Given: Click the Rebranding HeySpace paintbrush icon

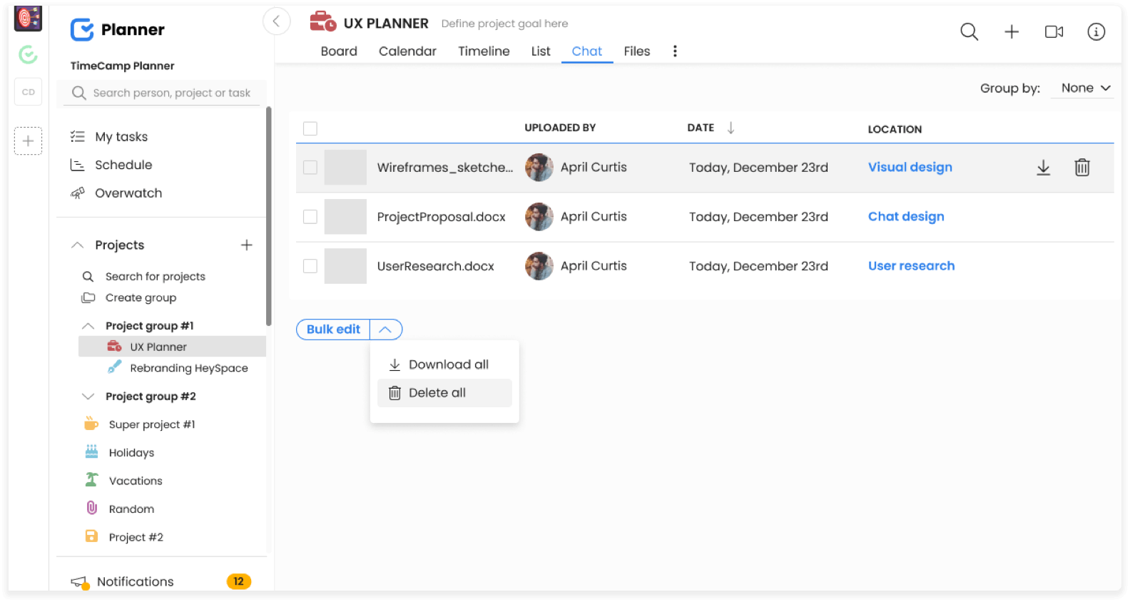Looking at the screenshot, I should [114, 367].
